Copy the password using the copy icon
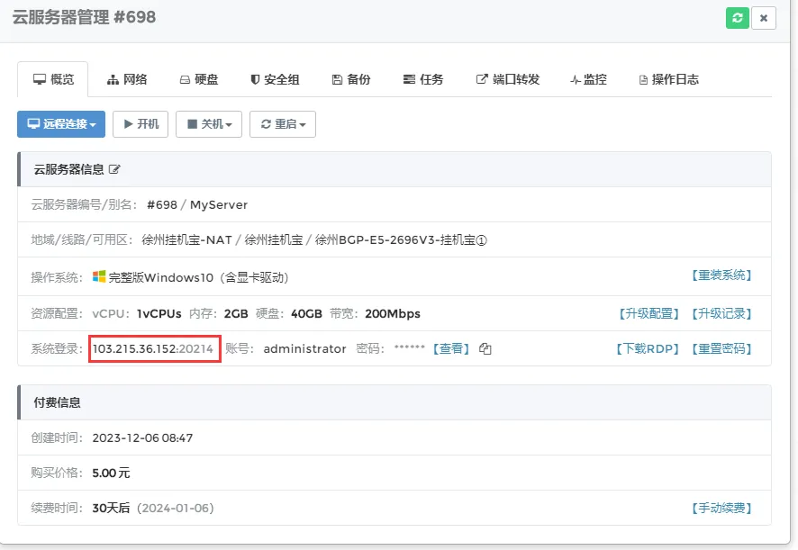Viewport: 798px width, 550px height. (485, 349)
